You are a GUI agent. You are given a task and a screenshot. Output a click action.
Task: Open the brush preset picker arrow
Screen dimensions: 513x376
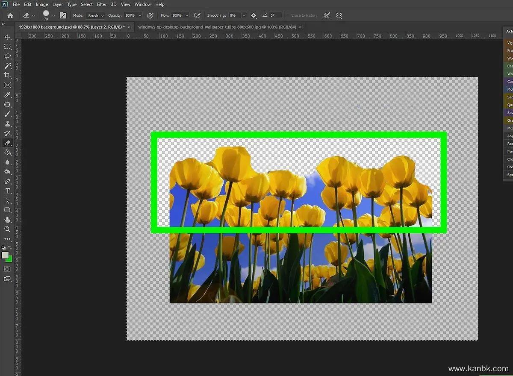pyautogui.click(x=53, y=15)
